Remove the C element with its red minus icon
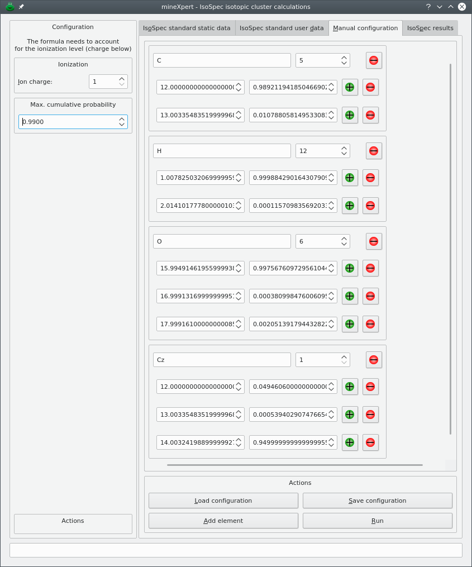Viewport: 472px width, 567px height. [x=374, y=60]
